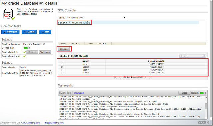Click the greyed Connect button
This screenshot has width=213, height=126.
pyautogui.click(x=32, y=52)
